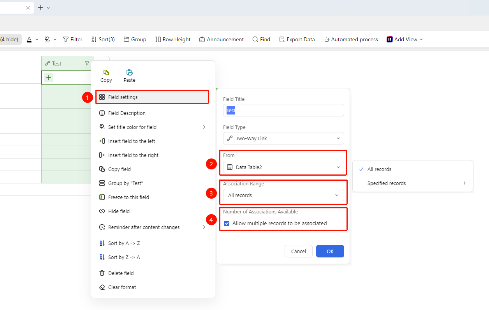Select All records option
Image resolution: width=489 pixels, height=310 pixels.
pyautogui.click(x=413, y=169)
